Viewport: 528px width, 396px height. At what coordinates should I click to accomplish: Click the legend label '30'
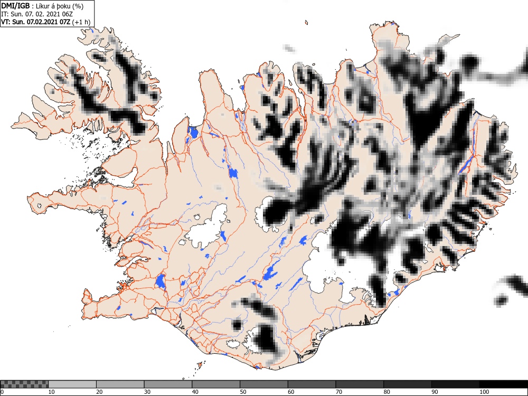click(147, 392)
